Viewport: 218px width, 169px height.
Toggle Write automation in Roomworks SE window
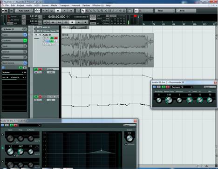[168, 87]
